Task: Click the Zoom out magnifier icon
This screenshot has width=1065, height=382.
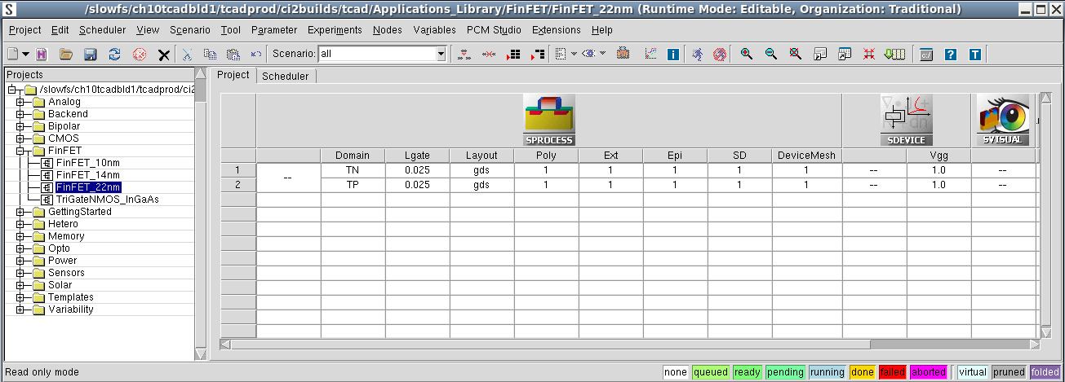Action: click(x=770, y=55)
